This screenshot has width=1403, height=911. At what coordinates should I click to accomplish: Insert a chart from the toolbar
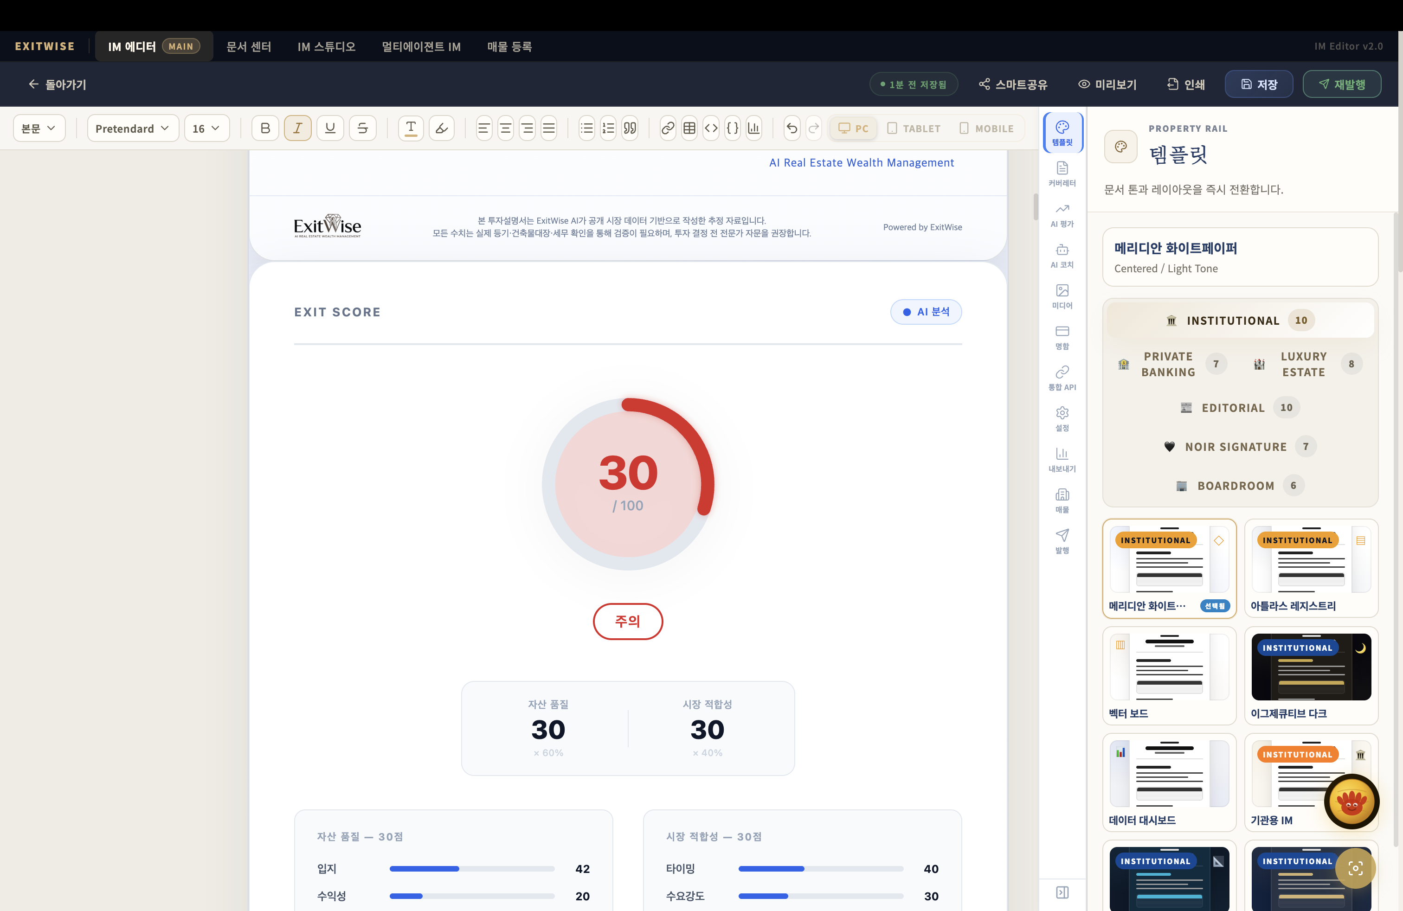click(x=754, y=128)
